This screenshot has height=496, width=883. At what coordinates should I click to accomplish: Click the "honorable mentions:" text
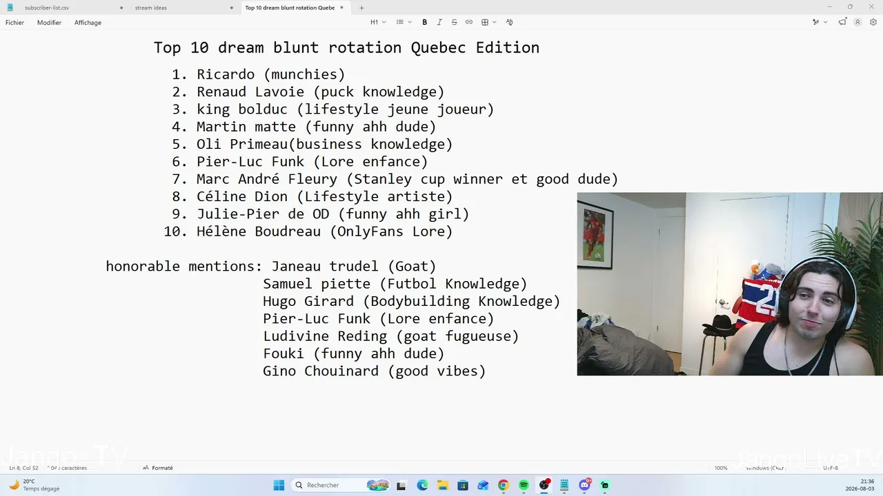click(x=183, y=267)
